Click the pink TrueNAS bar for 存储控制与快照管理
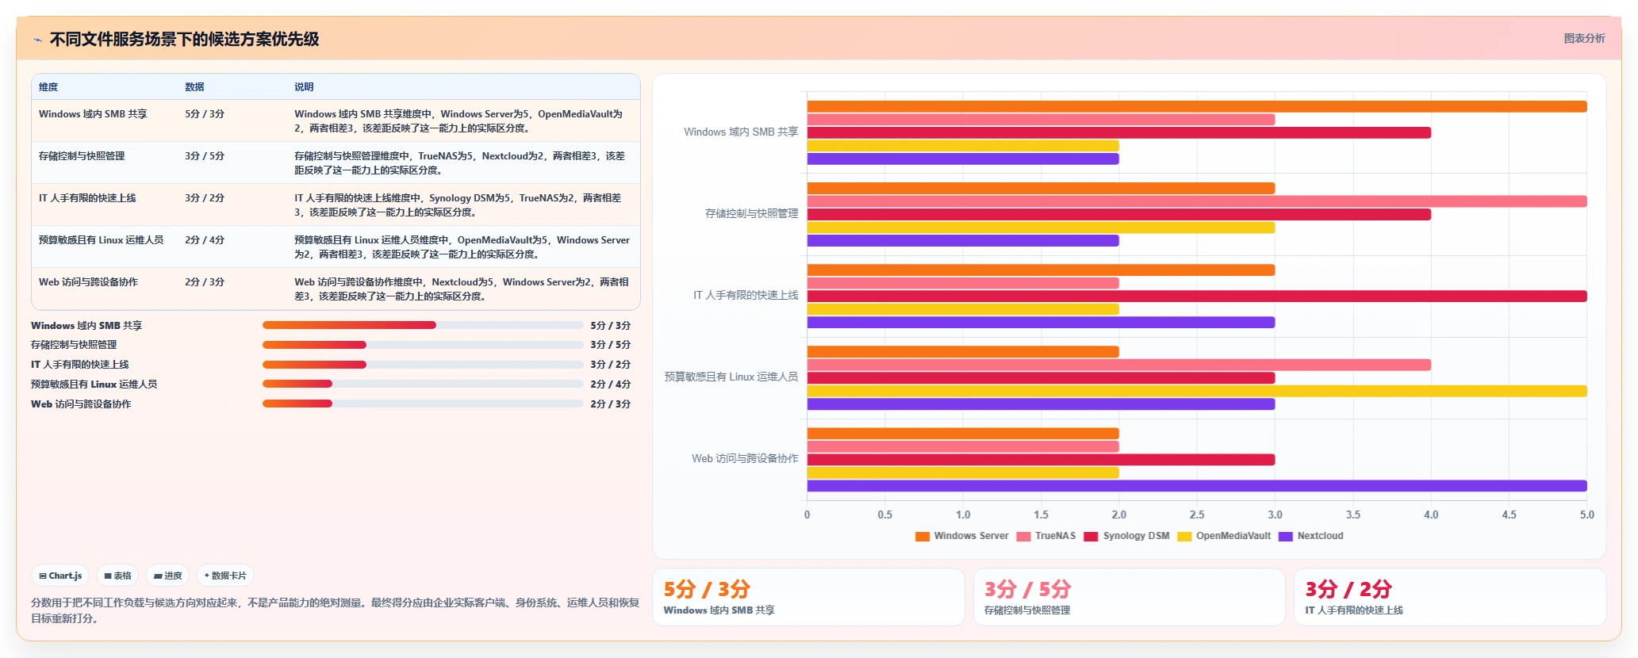Screen dimensions: 1638x658 pyautogui.click(x=1197, y=201)
